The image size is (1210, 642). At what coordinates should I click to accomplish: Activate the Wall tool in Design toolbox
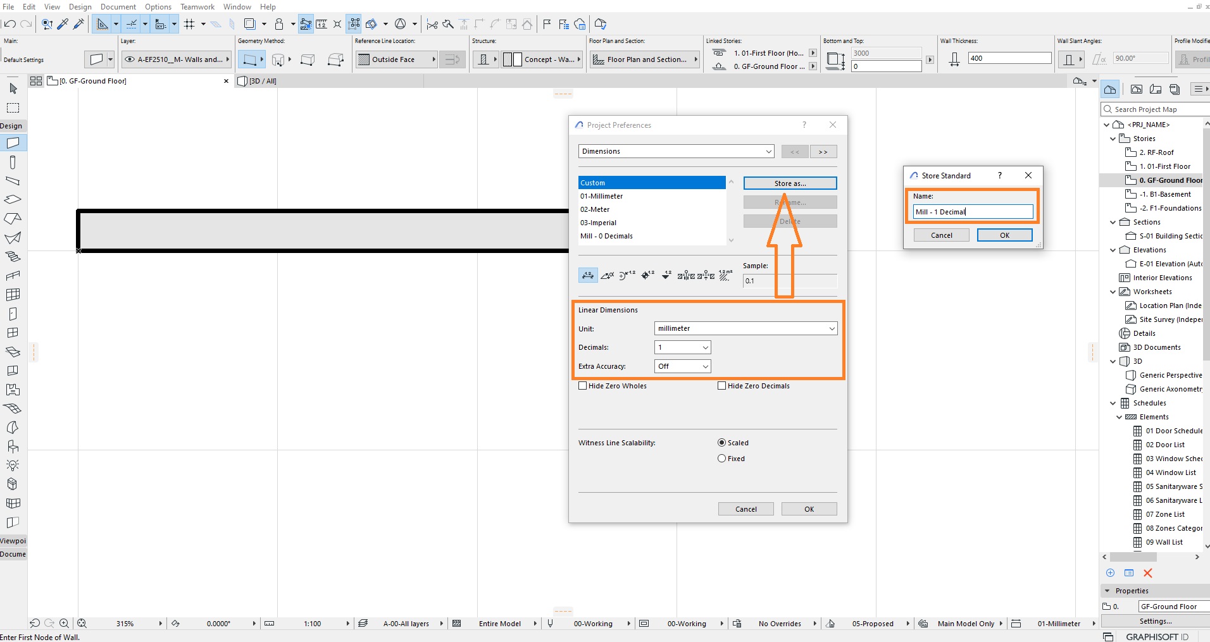pos(13,143)
